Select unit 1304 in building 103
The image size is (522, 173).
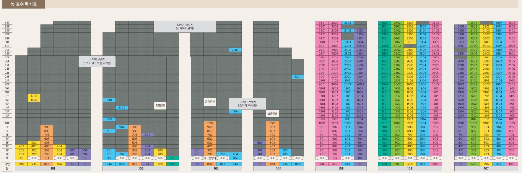coord(235,112)
